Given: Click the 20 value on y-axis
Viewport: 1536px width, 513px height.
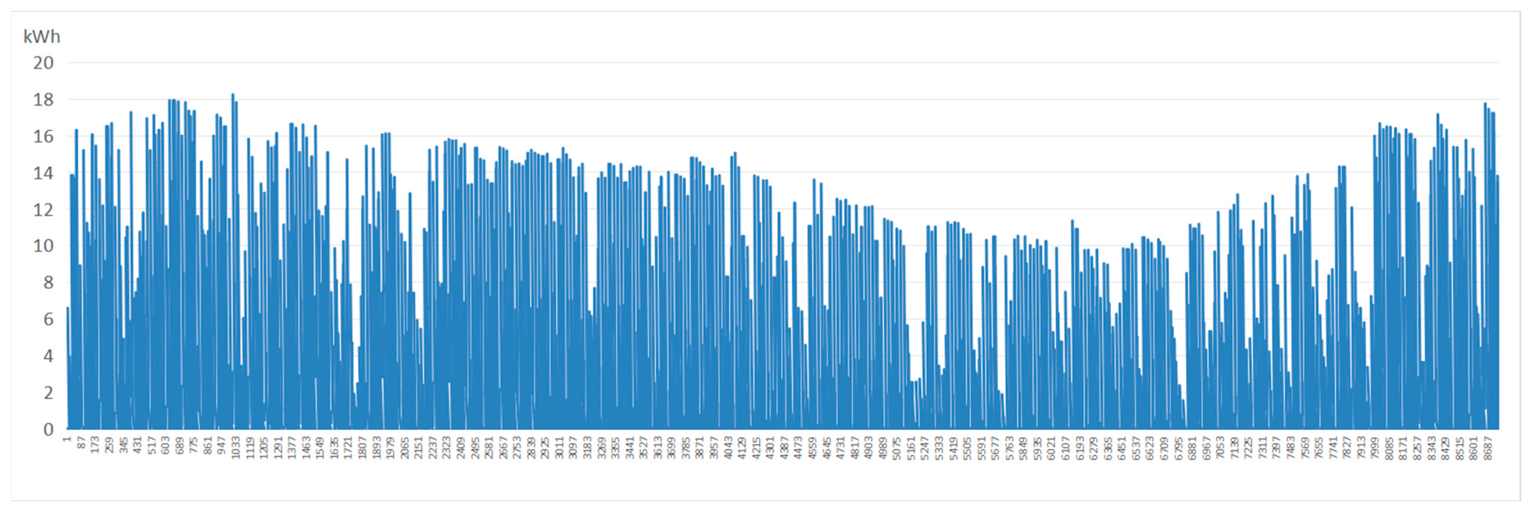Looking at the screenshot, I should (43, 63).
